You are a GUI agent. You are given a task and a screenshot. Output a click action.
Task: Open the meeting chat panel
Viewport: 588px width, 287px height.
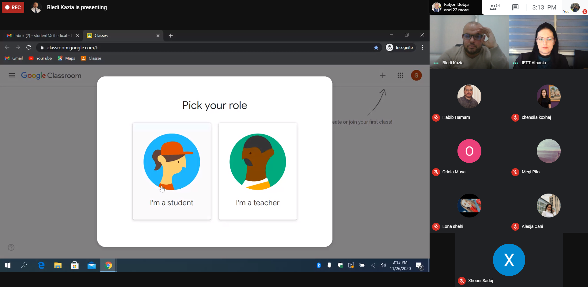(x=515, y=7)
